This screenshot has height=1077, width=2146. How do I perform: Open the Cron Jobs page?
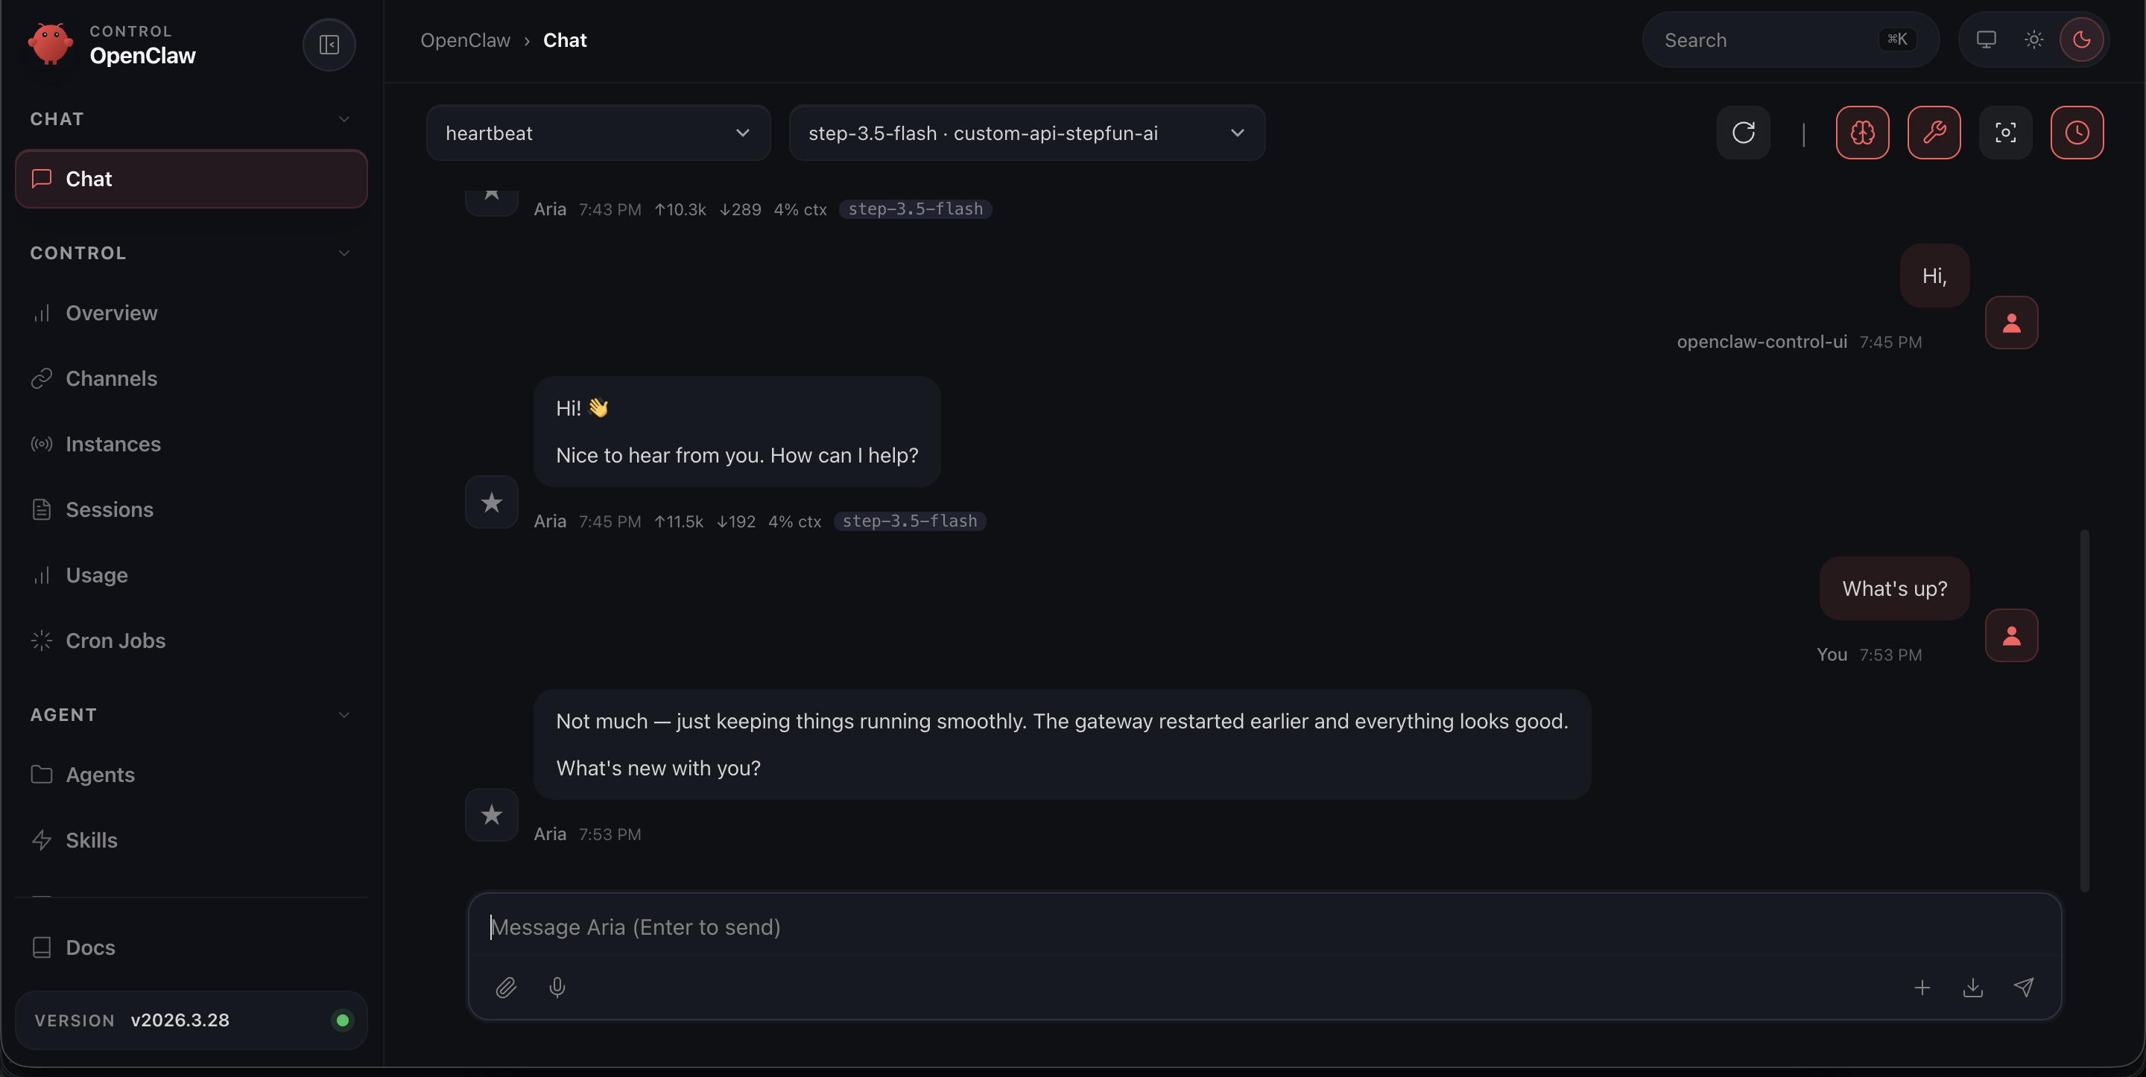(x=115, y=641)
